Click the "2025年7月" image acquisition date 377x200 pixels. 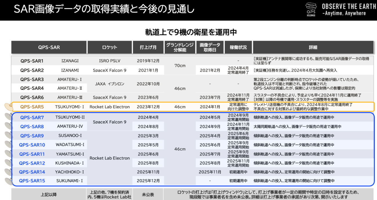click(x=210, y=154)
